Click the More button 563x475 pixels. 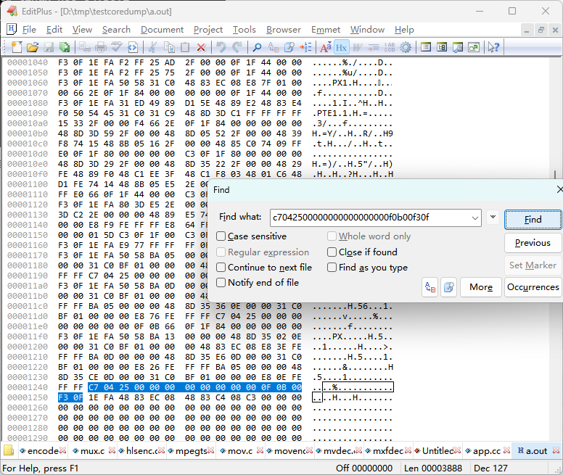pyautogui.click(x=481, y=287)
